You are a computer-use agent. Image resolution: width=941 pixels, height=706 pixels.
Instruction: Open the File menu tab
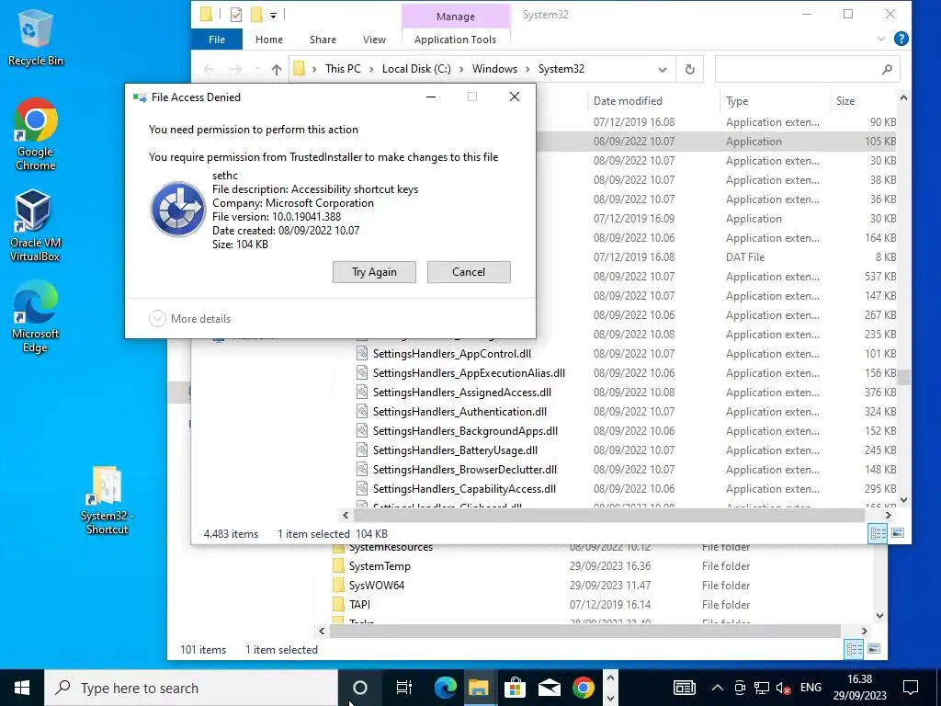tap(217, 40)
